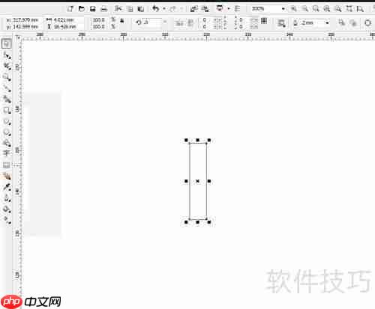Screen dimensions: 375x309
Task: Select the Zoom tool in toolbox
Action: point(7,77)
